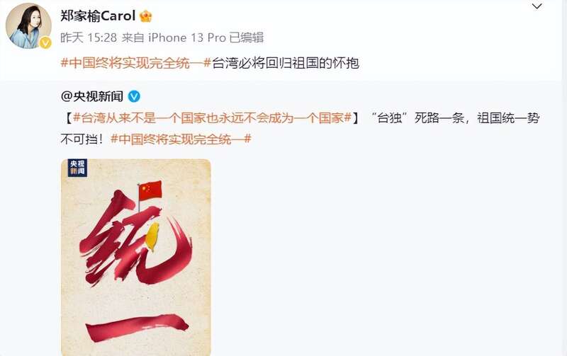Open the @央视新闻 account link
Image resolution: width=567 pixels, height=356 pixels.
pyautogui.click(x=92, y=96)
